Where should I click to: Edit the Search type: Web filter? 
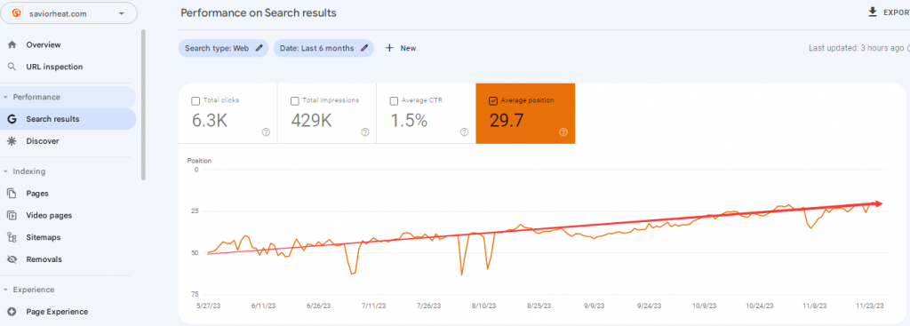coord(223,48)
